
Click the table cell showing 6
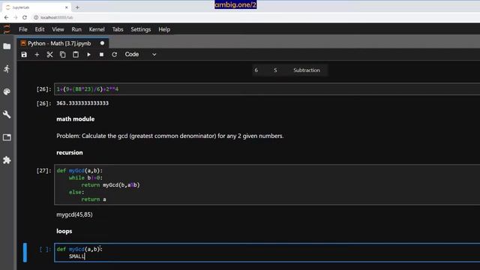pos(256,70)
